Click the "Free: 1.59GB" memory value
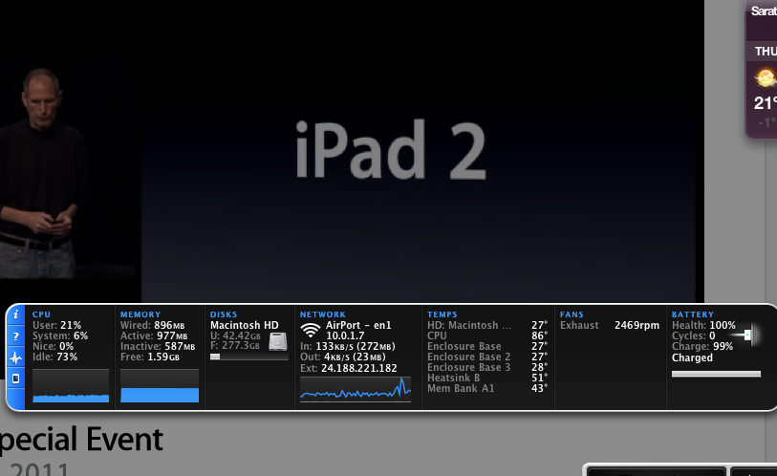Image resolution: width=777 pixels, height=476 pixels. point(150,357)
